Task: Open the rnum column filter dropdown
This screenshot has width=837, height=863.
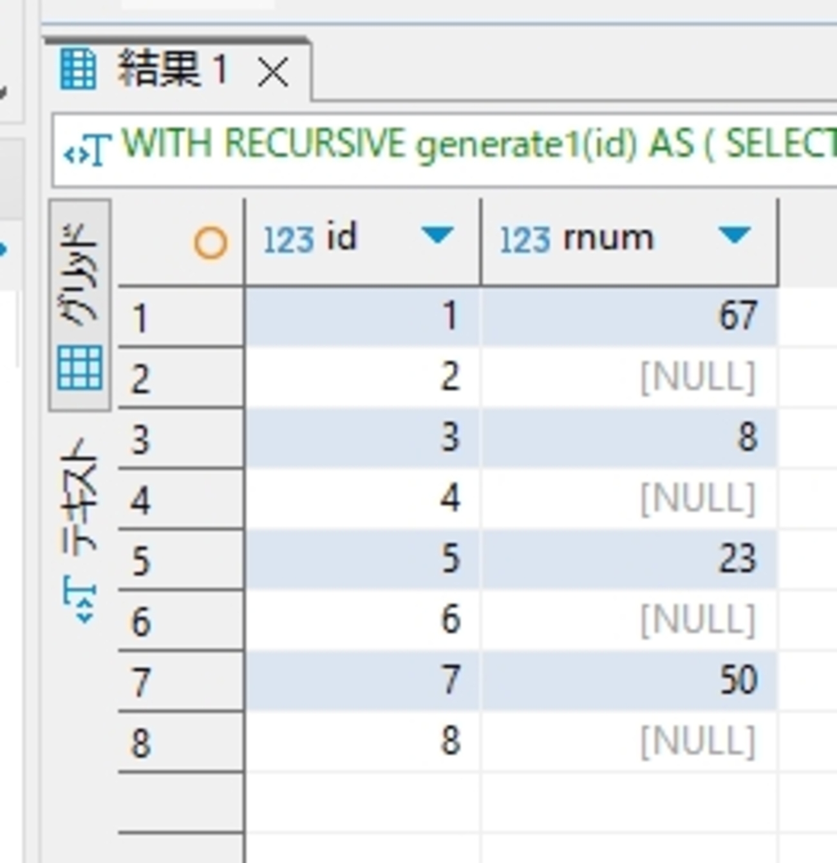Action: click(734, 236)
